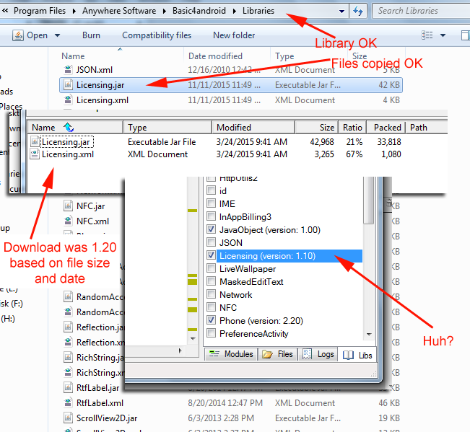Screen dimensions: 470x432
Task: Uncheck the Phone (version: 2.20) checkbox
Action: [x=211, y=320]
